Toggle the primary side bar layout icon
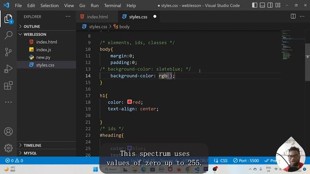Viewport: 310px width, 174px height. [x=254, y=5]
